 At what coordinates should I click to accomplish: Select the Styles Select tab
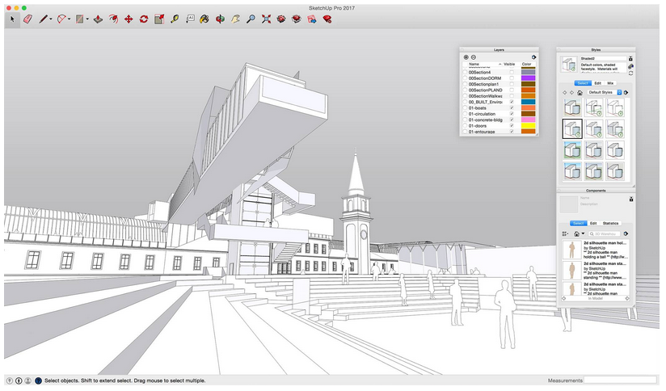(x=583, y=83)
